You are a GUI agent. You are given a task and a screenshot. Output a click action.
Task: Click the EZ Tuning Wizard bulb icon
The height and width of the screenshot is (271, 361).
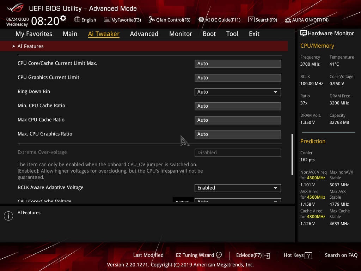coord(219,255)
